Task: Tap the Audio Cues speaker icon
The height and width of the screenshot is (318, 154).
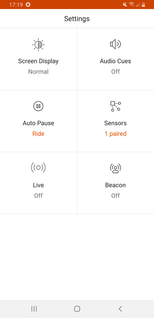Action: pyautogui.click(x=115, y=44)
